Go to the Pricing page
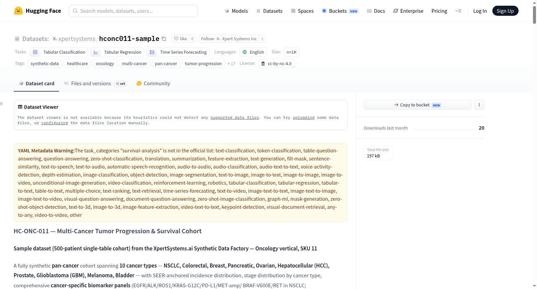 point(439,11)
